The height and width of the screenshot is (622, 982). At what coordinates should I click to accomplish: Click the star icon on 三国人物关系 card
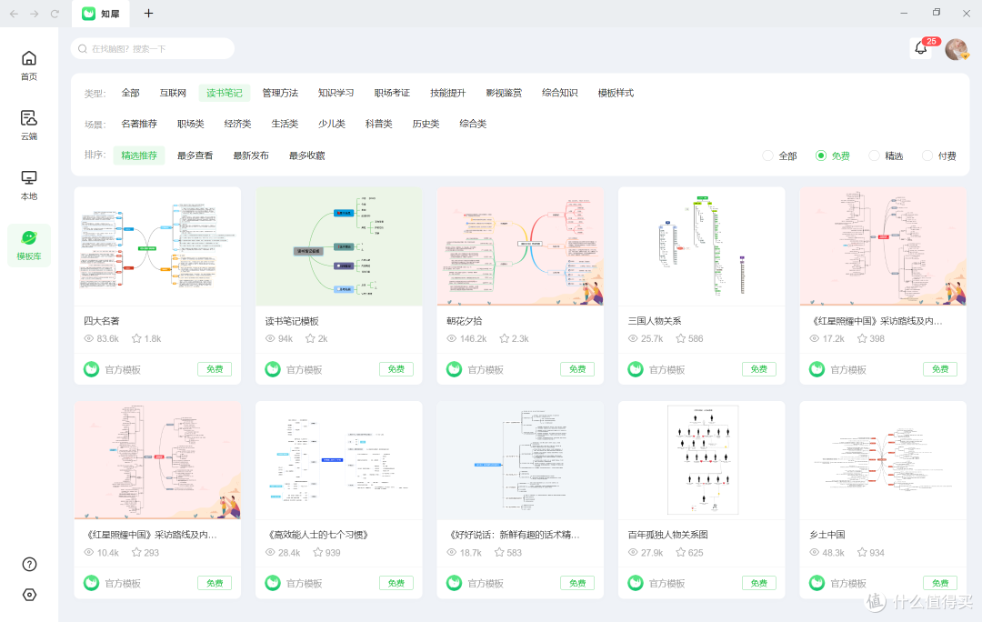click(681, 338)
